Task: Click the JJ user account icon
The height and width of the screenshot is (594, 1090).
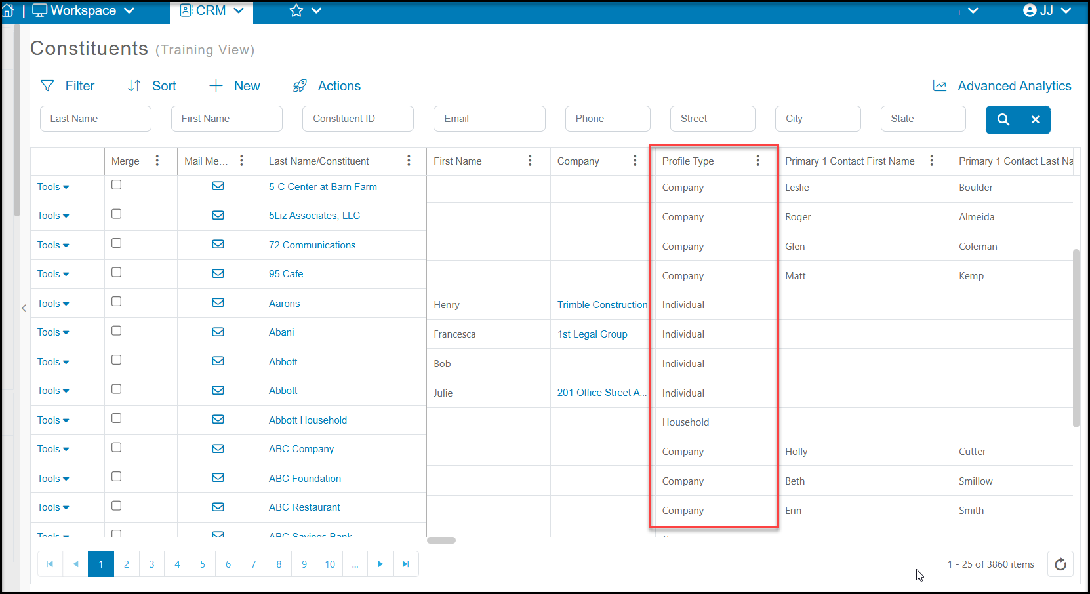Action: 1030,10
